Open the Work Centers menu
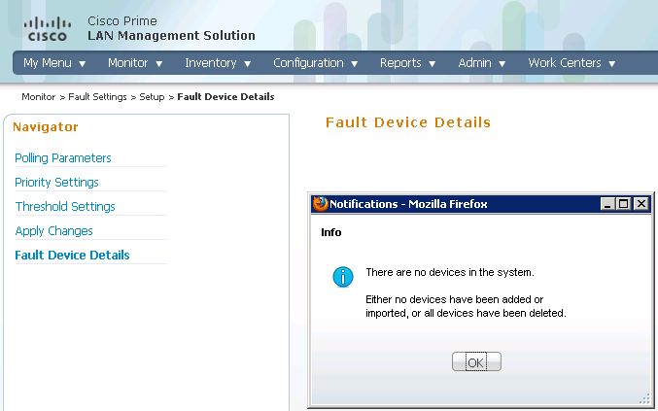The height and width of the screenshot is (411, 658). 571,63
